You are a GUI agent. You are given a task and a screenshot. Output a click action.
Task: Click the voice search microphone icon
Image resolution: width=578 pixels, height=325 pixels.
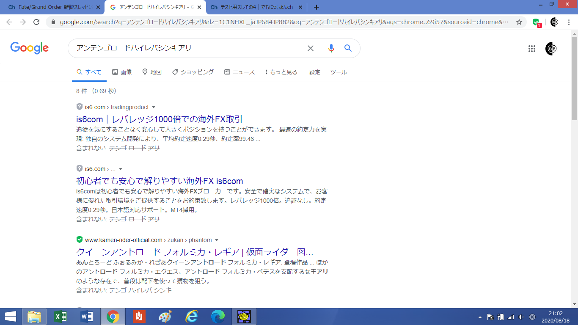point(331,48)
